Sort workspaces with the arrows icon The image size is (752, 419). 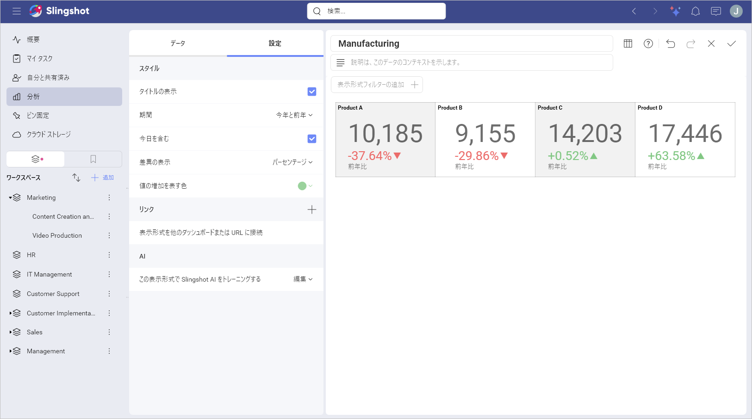[x=76, y=178]
